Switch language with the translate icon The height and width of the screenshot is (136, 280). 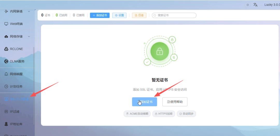click(x=255, y=5)
